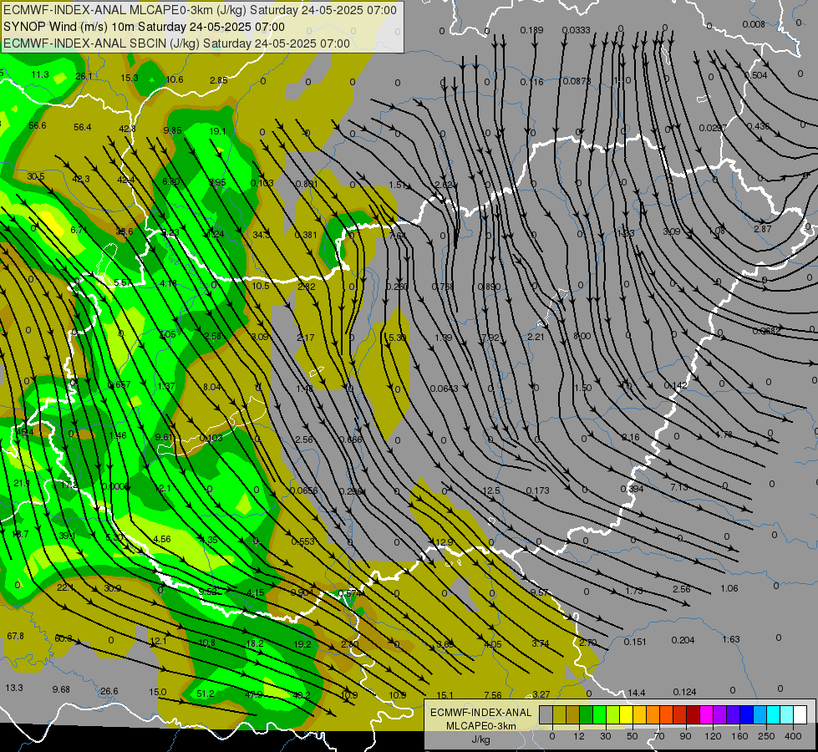Image resolution: width=818 pixels, height=752 pixels.
Task: Click the grid value '18.2'
Action: 255,643
